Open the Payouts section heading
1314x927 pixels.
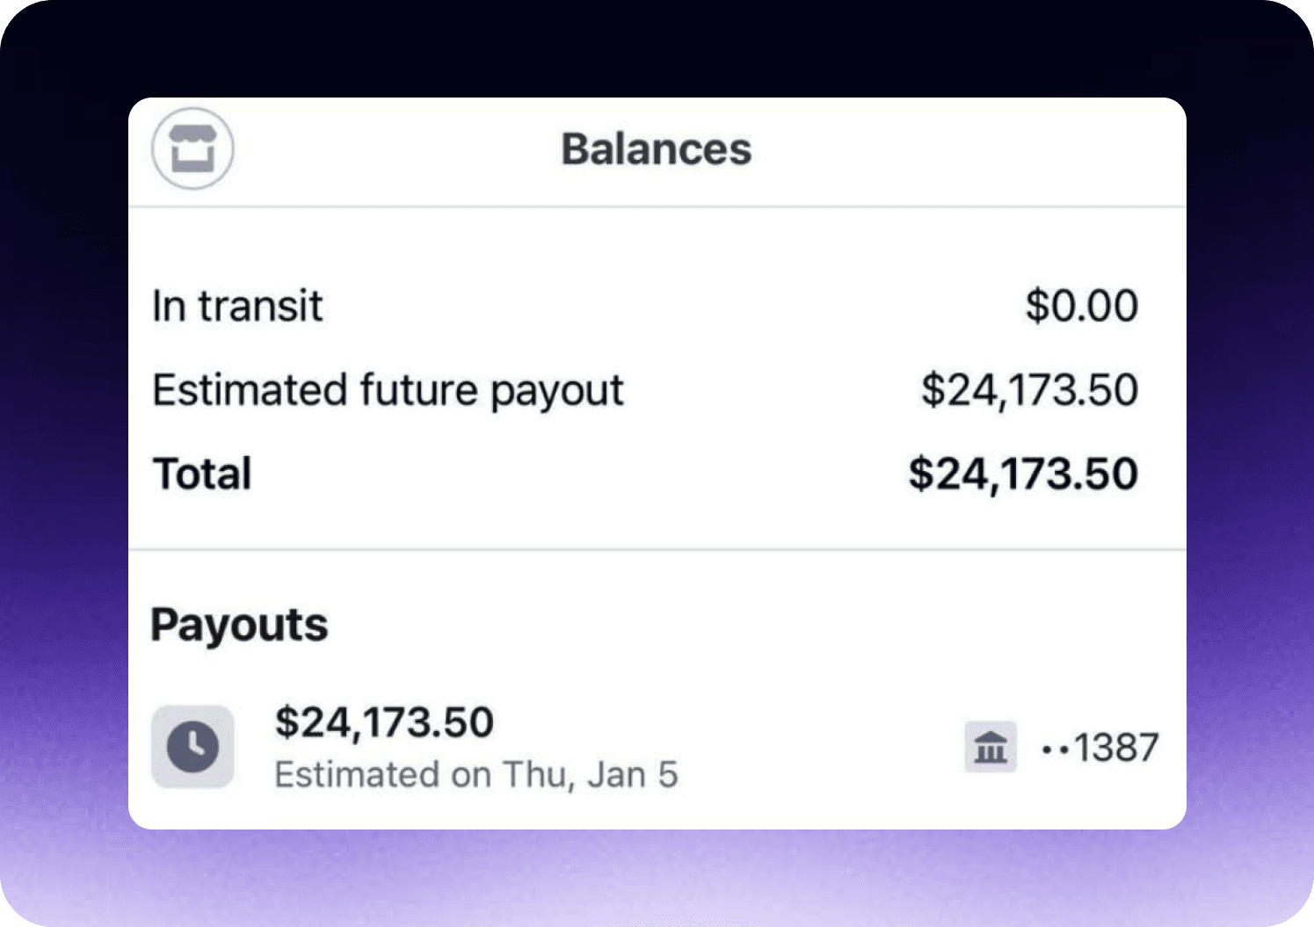click(239, 625)
